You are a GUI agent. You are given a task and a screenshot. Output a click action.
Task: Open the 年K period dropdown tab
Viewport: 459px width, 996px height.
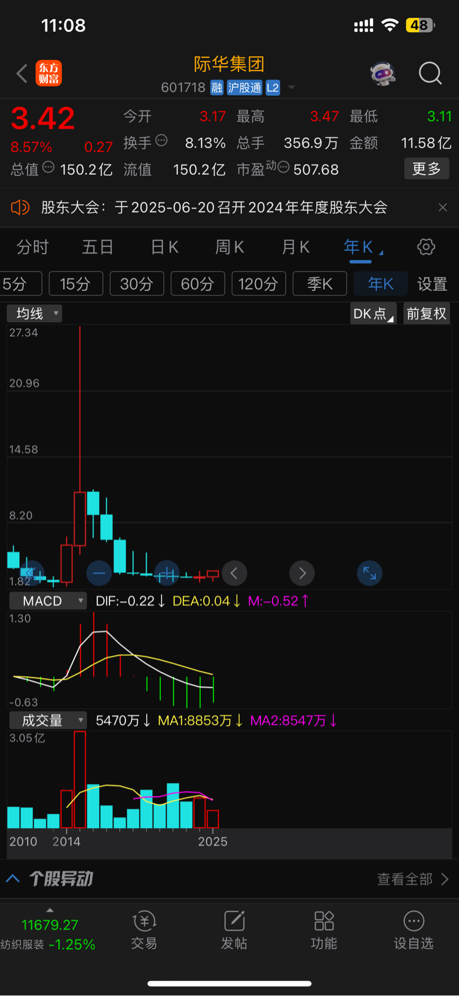coord(362,247)
